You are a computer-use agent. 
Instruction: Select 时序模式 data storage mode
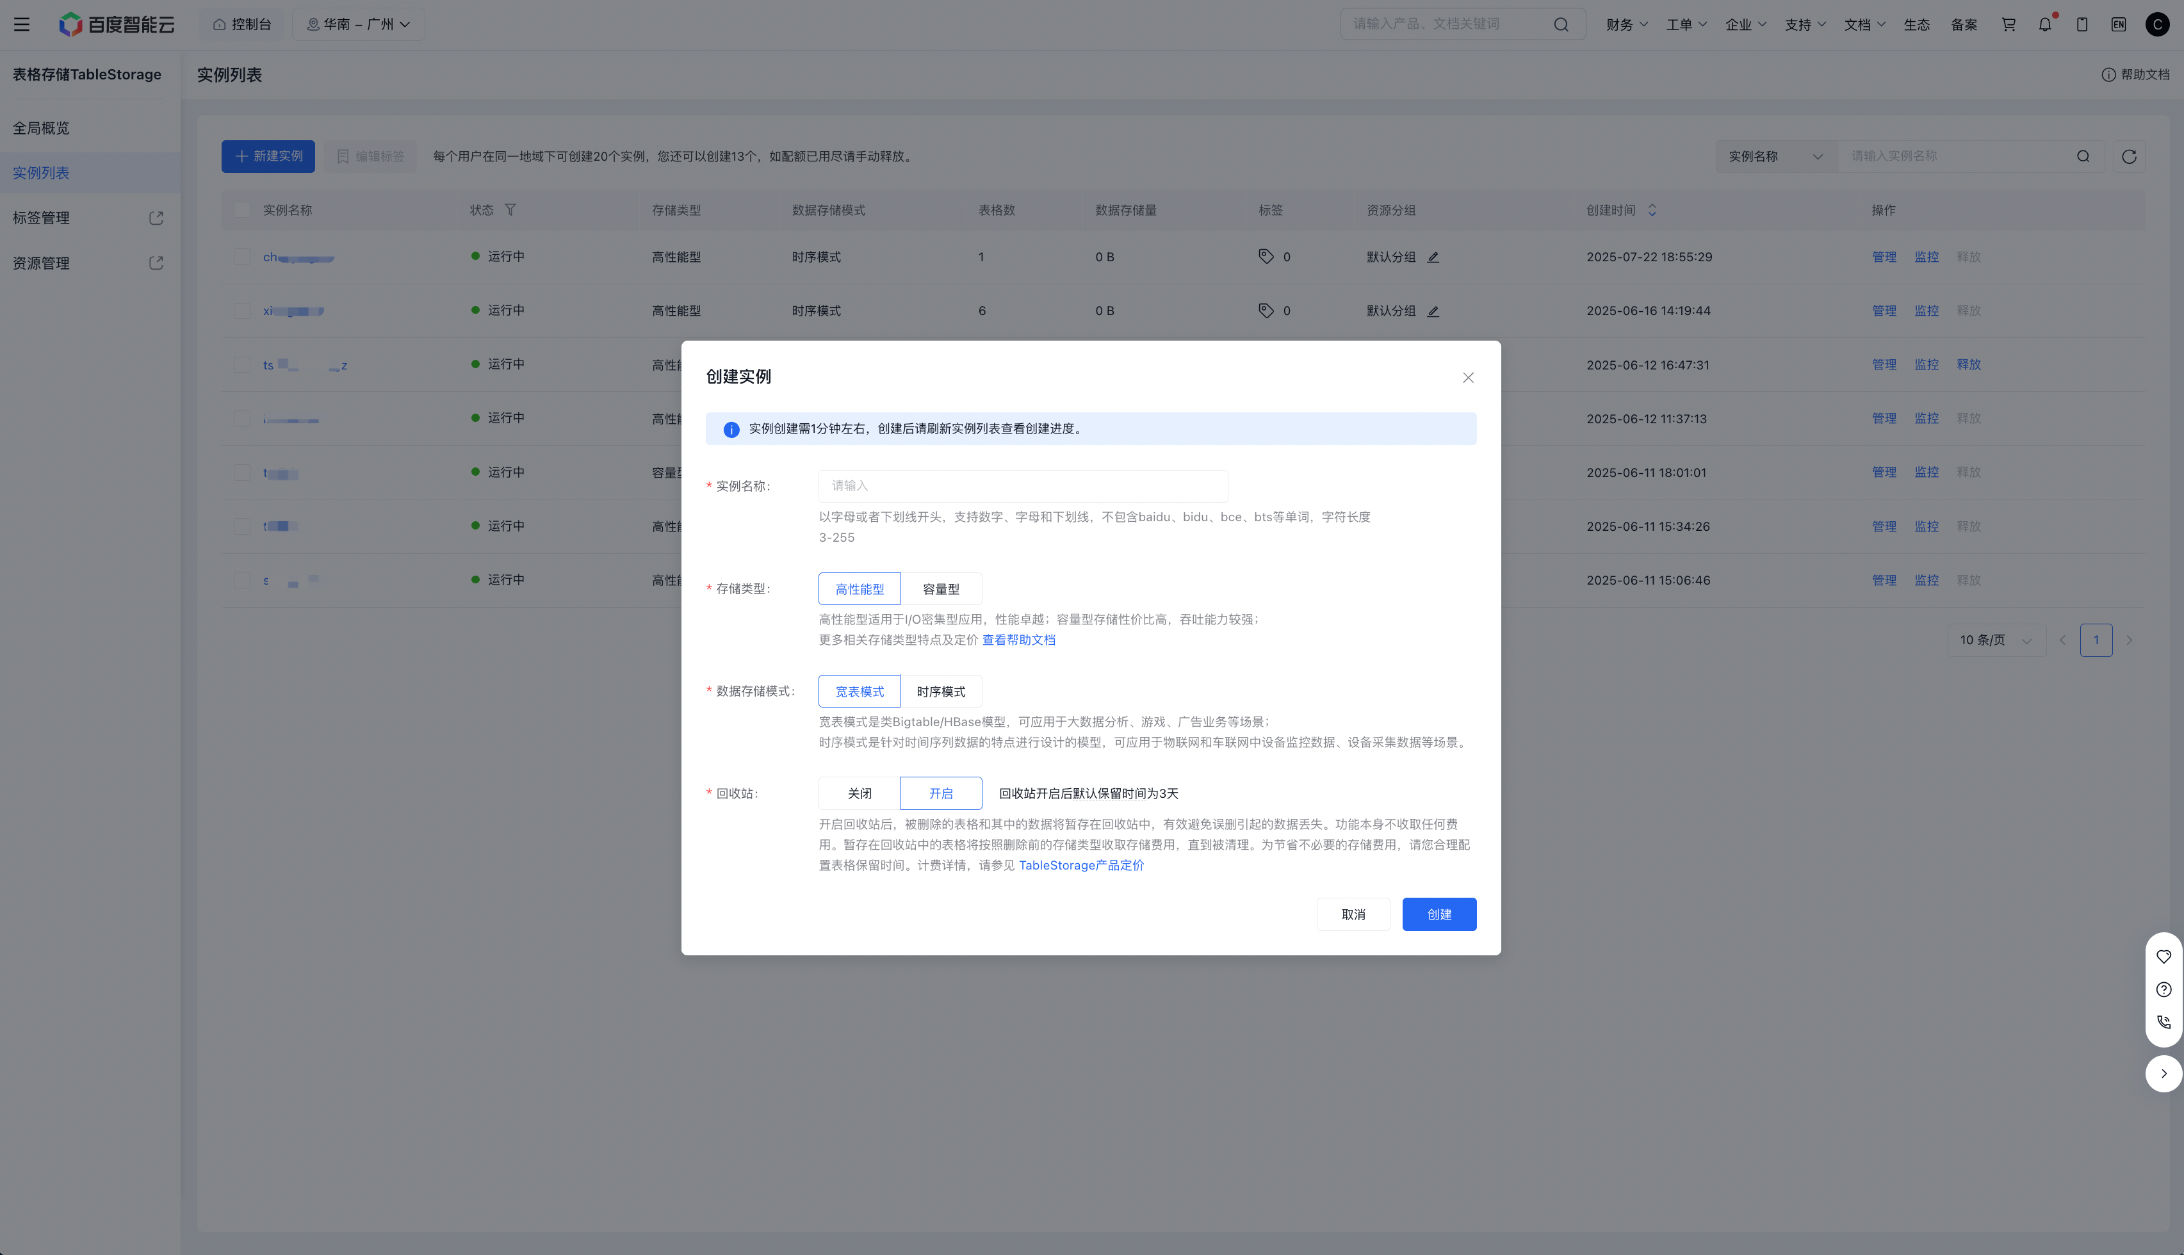click(940, 692)
